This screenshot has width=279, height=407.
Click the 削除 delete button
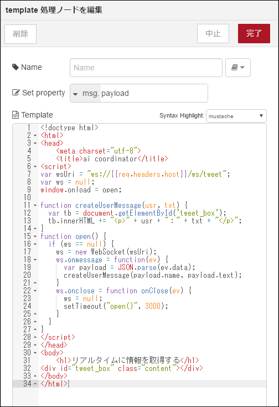click(20, 34)
